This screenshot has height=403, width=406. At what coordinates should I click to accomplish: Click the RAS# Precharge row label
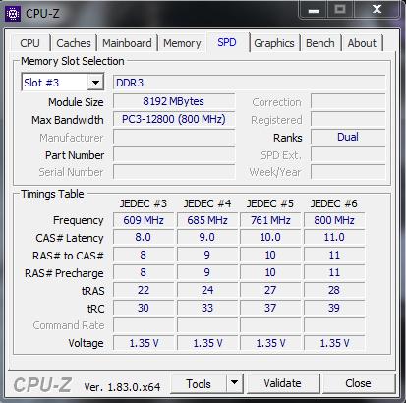(64, 273)
